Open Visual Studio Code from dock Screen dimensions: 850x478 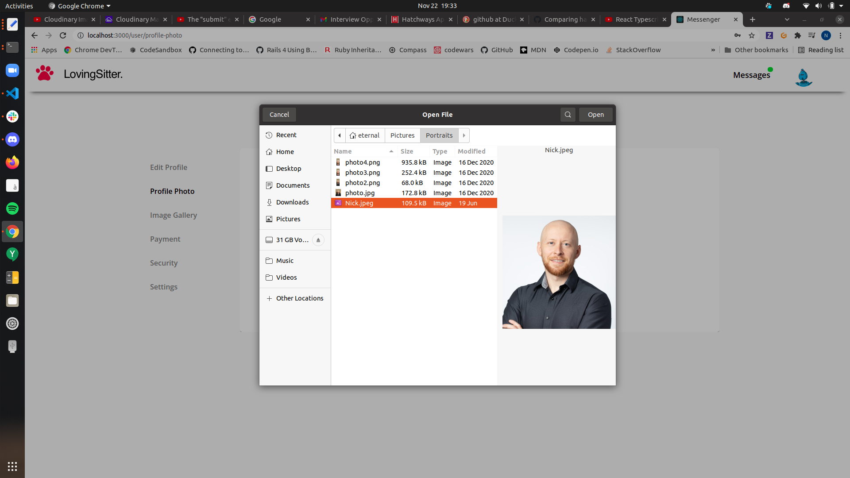(12, 93)
